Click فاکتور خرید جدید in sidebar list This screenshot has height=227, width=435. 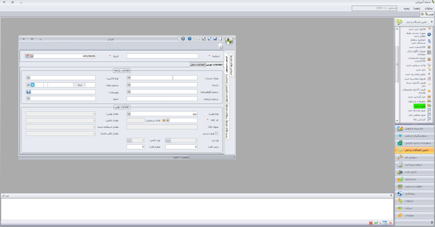coord(417,29)
